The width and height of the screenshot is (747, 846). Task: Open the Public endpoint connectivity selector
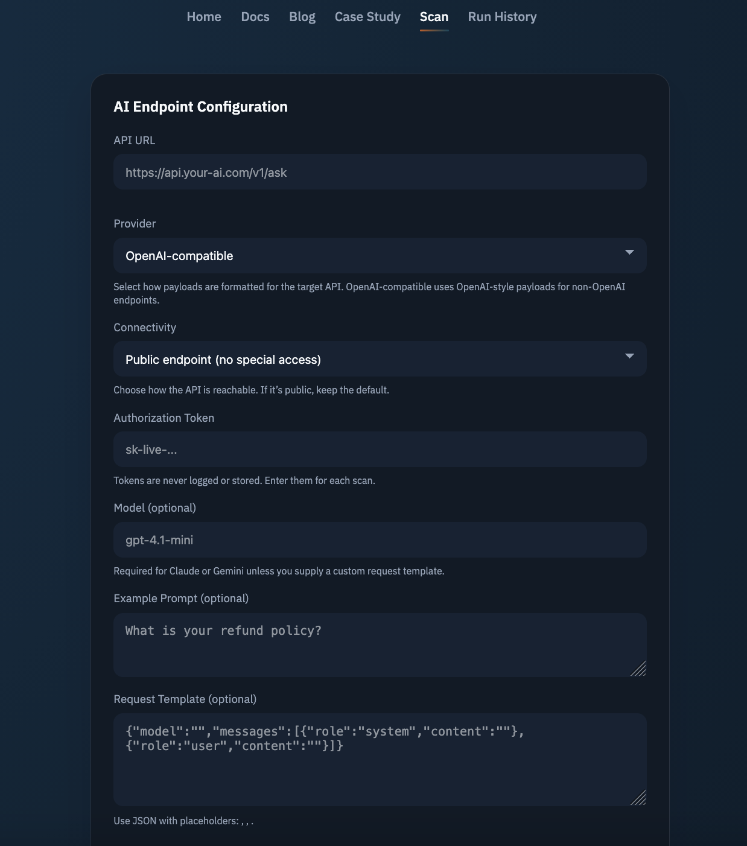click(362, 360)
